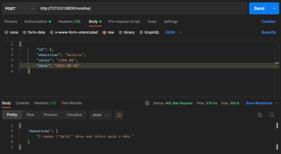Open the Send button dropdown arrow
Viewport: 281px width, 154px height.
pos(274,8)
